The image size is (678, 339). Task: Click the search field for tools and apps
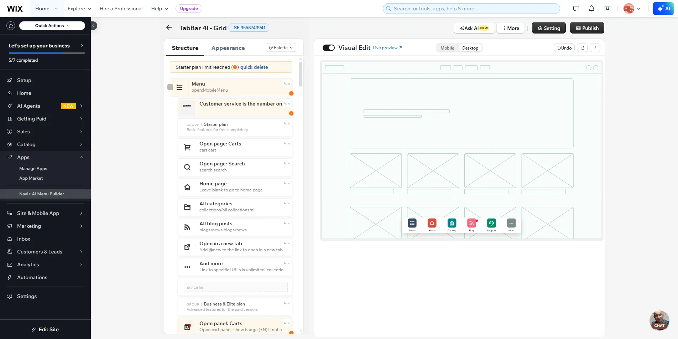[471, 9]
